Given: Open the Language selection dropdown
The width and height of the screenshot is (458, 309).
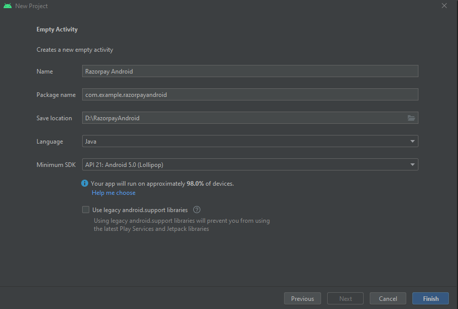Looking at the screenshot, I should tap(250, 141).
